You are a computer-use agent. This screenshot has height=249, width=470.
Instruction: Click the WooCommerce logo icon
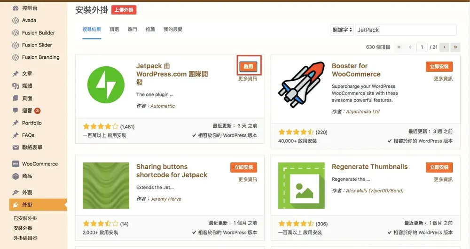(16, 164)
